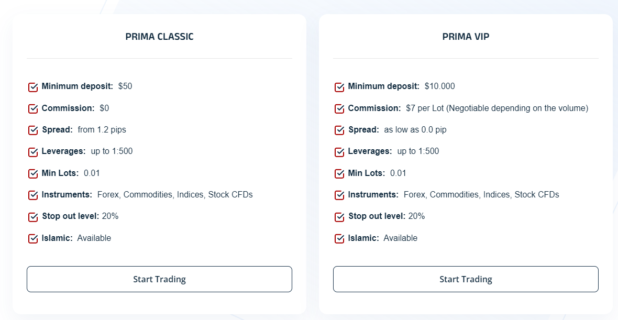The height and width of the screenshot is (320, 618).
Task: Click checkmark icon next to Classic Islamic
Action: [33, 238]
